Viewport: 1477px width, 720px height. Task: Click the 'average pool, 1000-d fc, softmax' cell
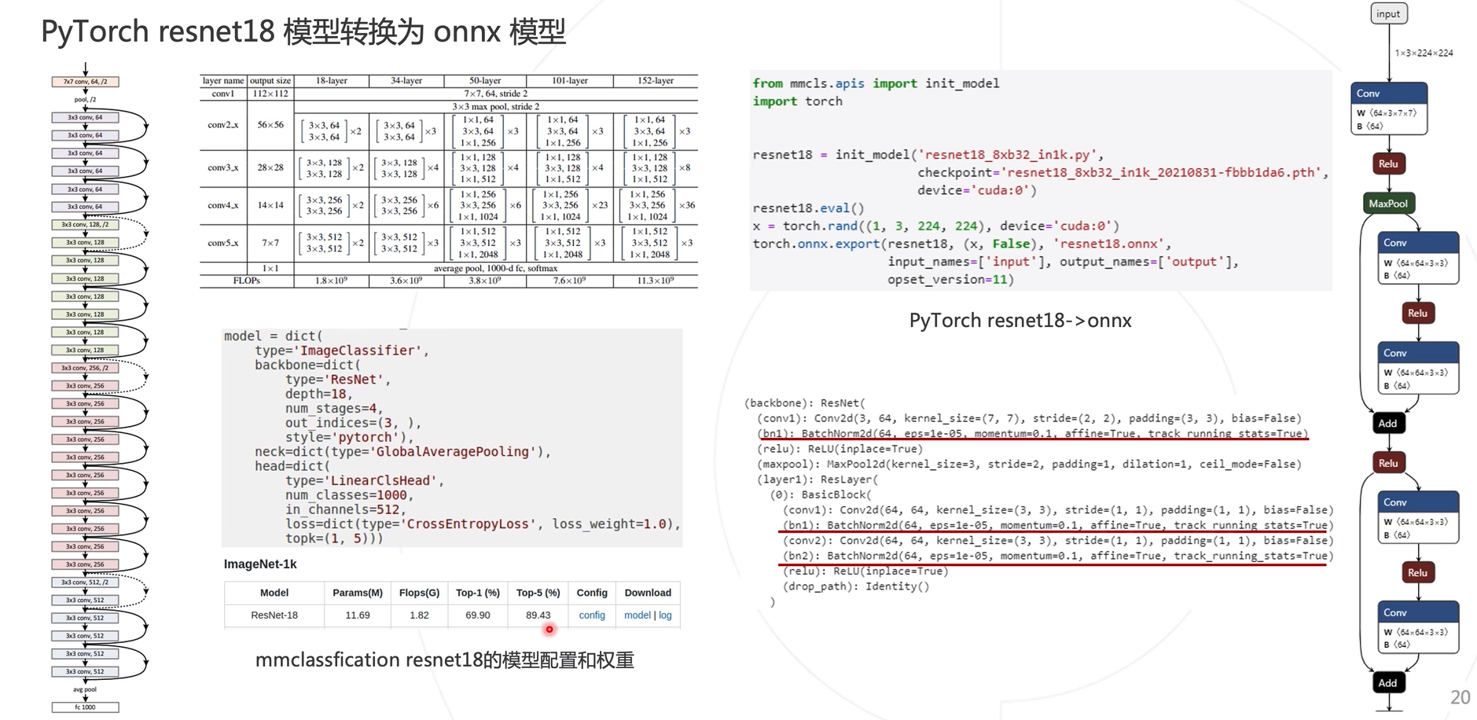click(495, 268)
